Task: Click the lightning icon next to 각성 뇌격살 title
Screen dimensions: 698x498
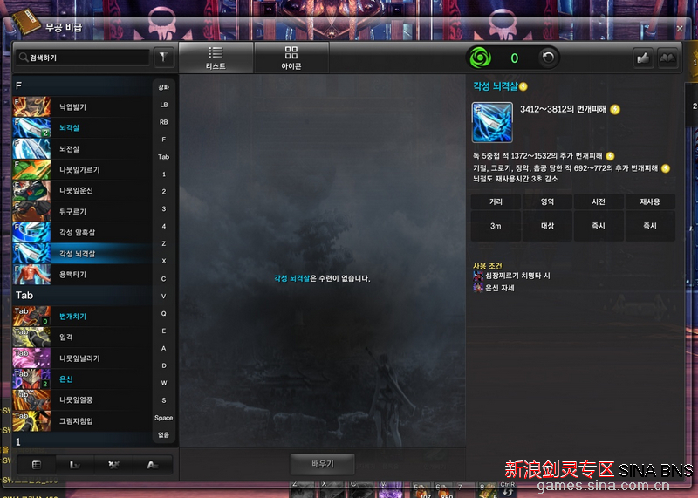Action: 523,87
